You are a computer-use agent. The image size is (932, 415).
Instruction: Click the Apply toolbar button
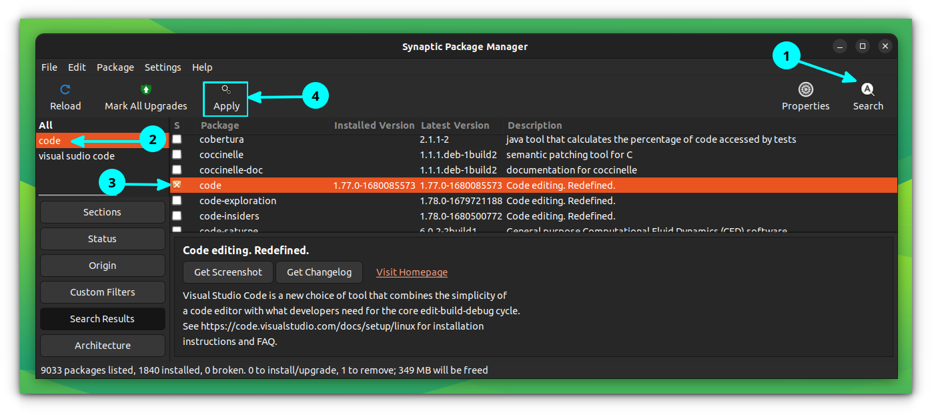click(x=226, y=99)
